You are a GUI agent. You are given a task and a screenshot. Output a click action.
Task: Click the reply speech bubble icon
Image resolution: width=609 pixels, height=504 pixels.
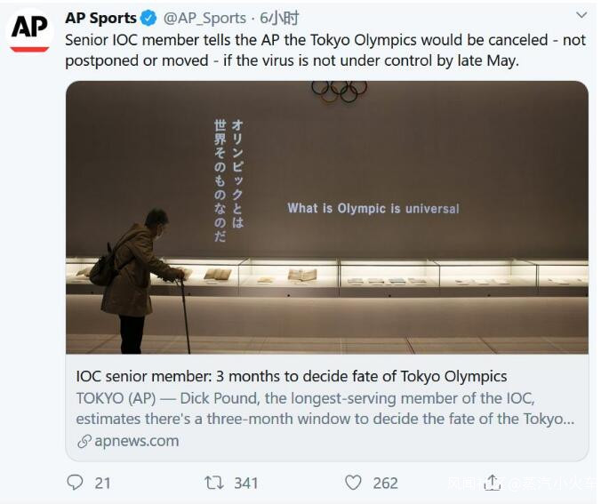coord(75,483)
